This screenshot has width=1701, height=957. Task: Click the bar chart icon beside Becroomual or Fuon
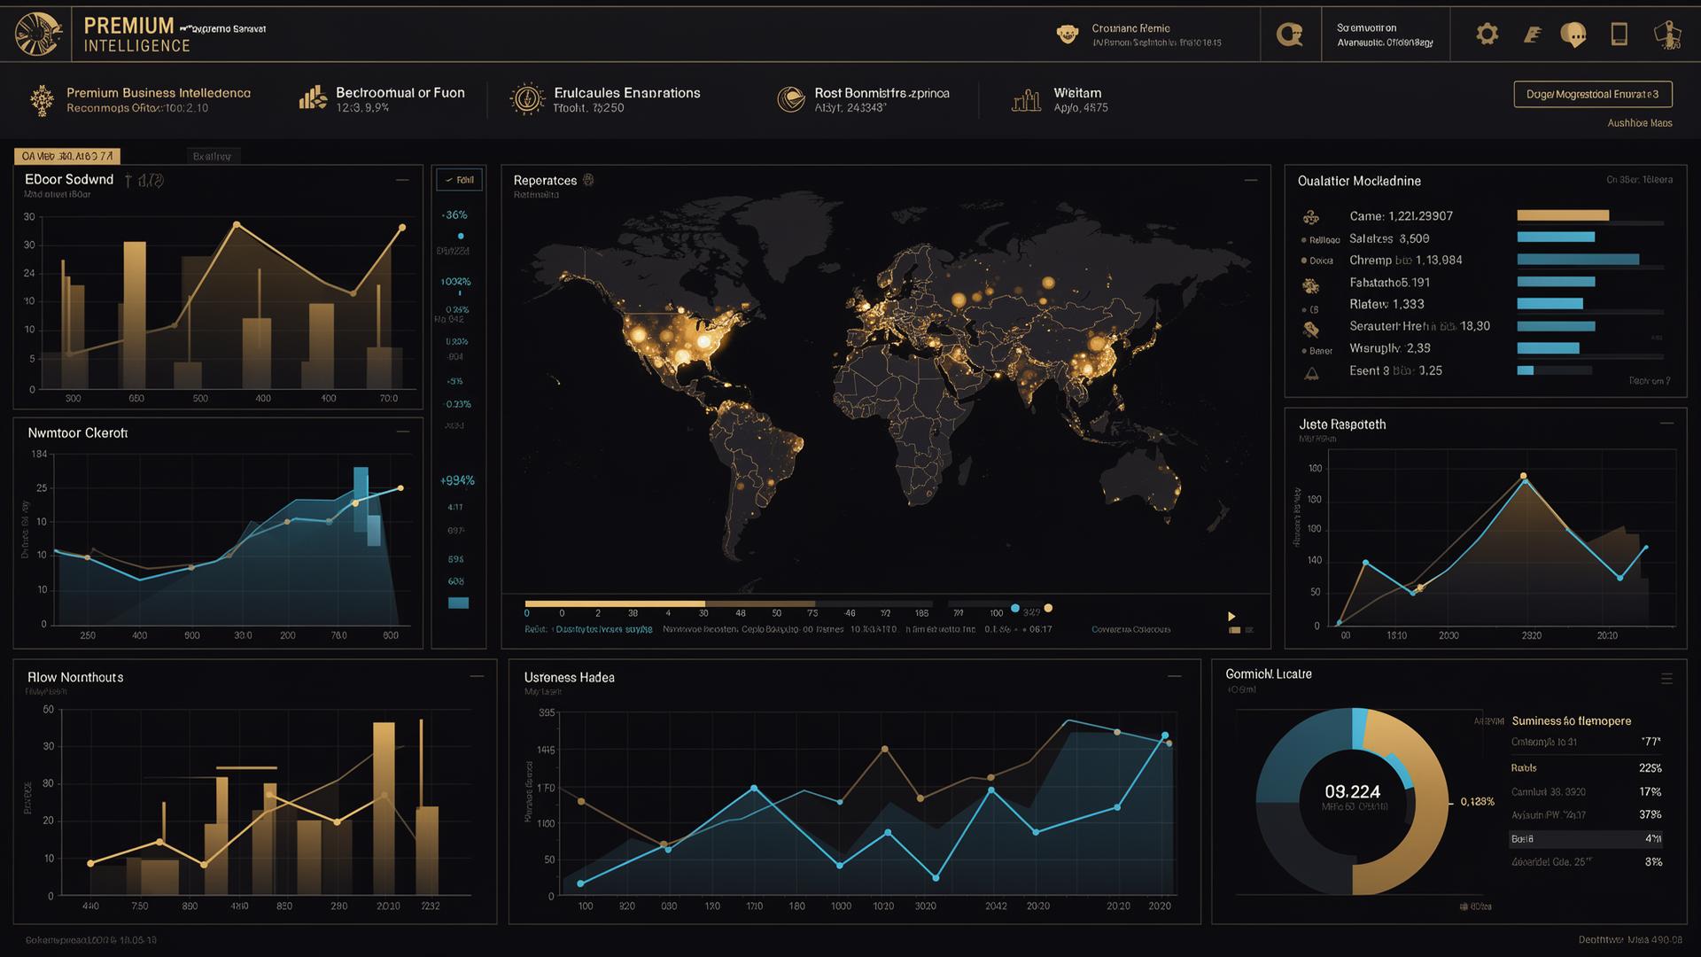click(312, 97)
